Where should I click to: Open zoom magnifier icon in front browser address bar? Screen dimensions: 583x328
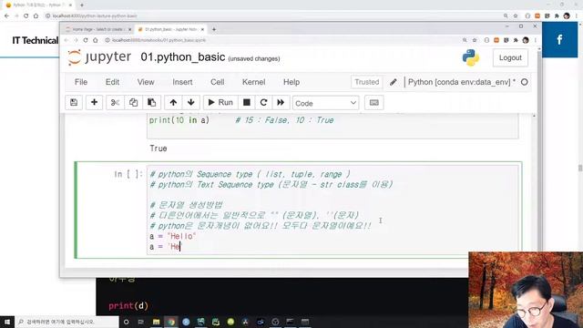pos(465,40)
